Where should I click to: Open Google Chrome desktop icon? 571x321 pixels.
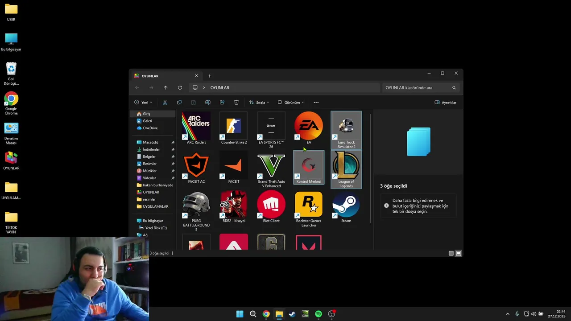[11, 103]
